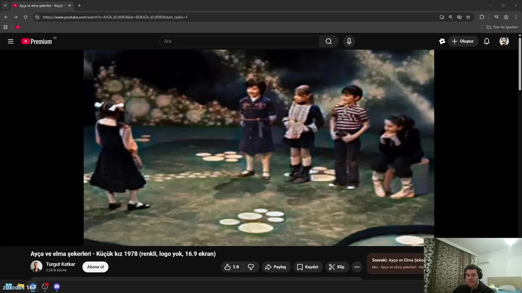
Task: Open the media control music-list icon
Action: coord(496,17)
